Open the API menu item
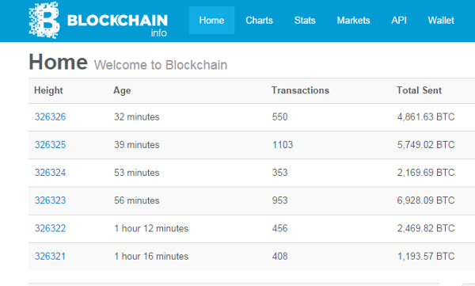Image resolution: width=475 pixels, height=286 pixels. tap(399, 21)
